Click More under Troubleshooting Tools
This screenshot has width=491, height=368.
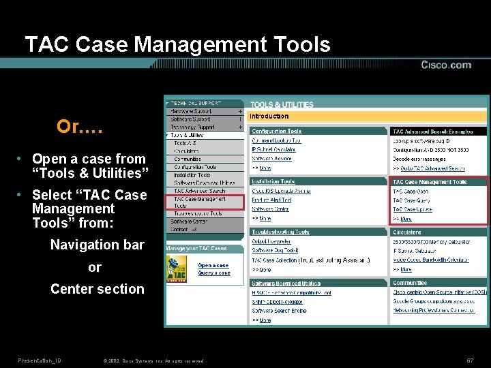tap(265, 270)
